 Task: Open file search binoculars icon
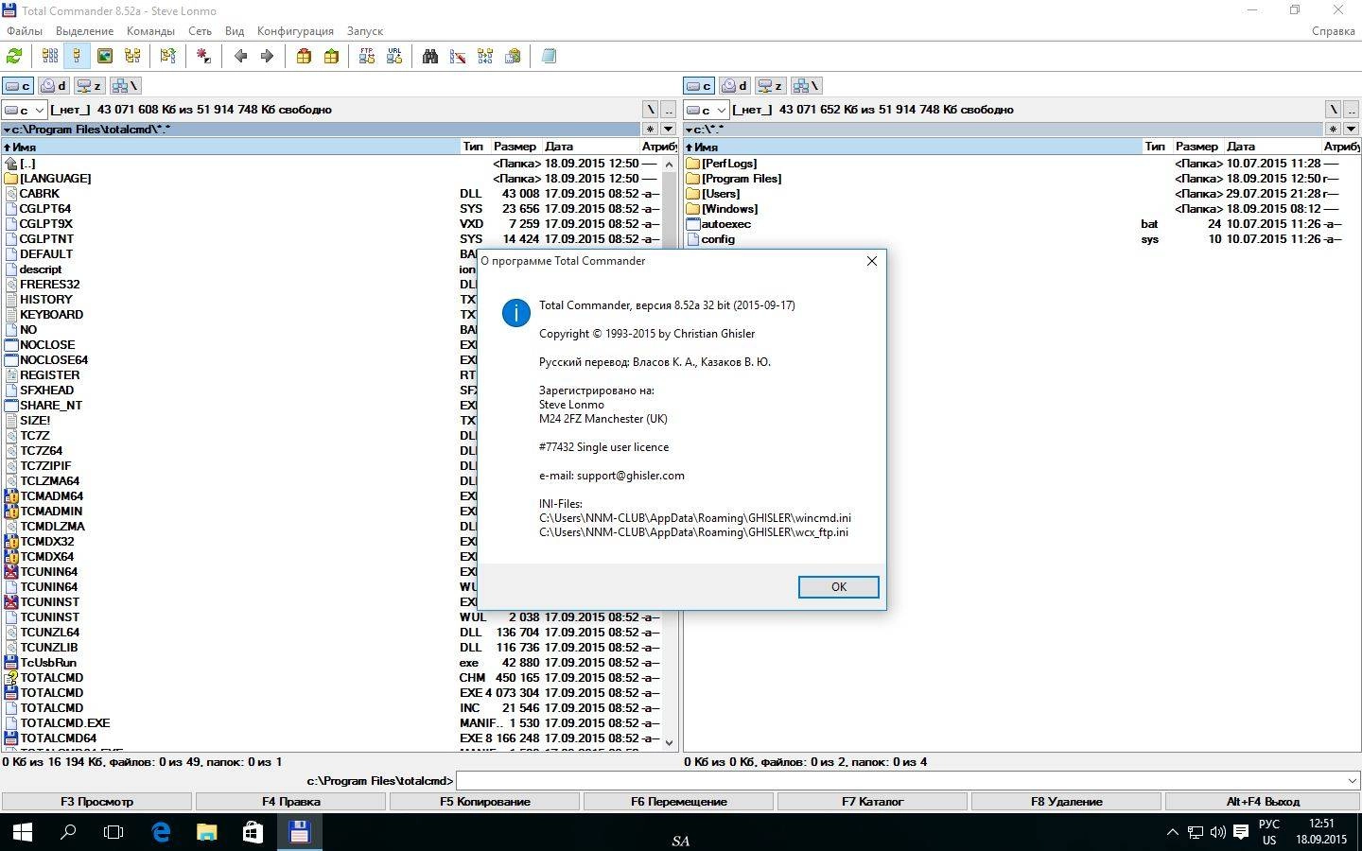(x=430, y=57)
